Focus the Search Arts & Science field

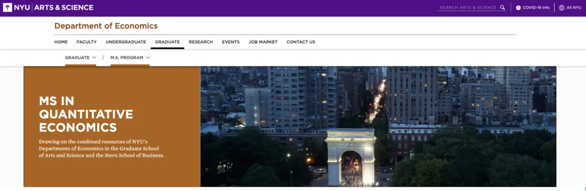[x=468, y=8]
